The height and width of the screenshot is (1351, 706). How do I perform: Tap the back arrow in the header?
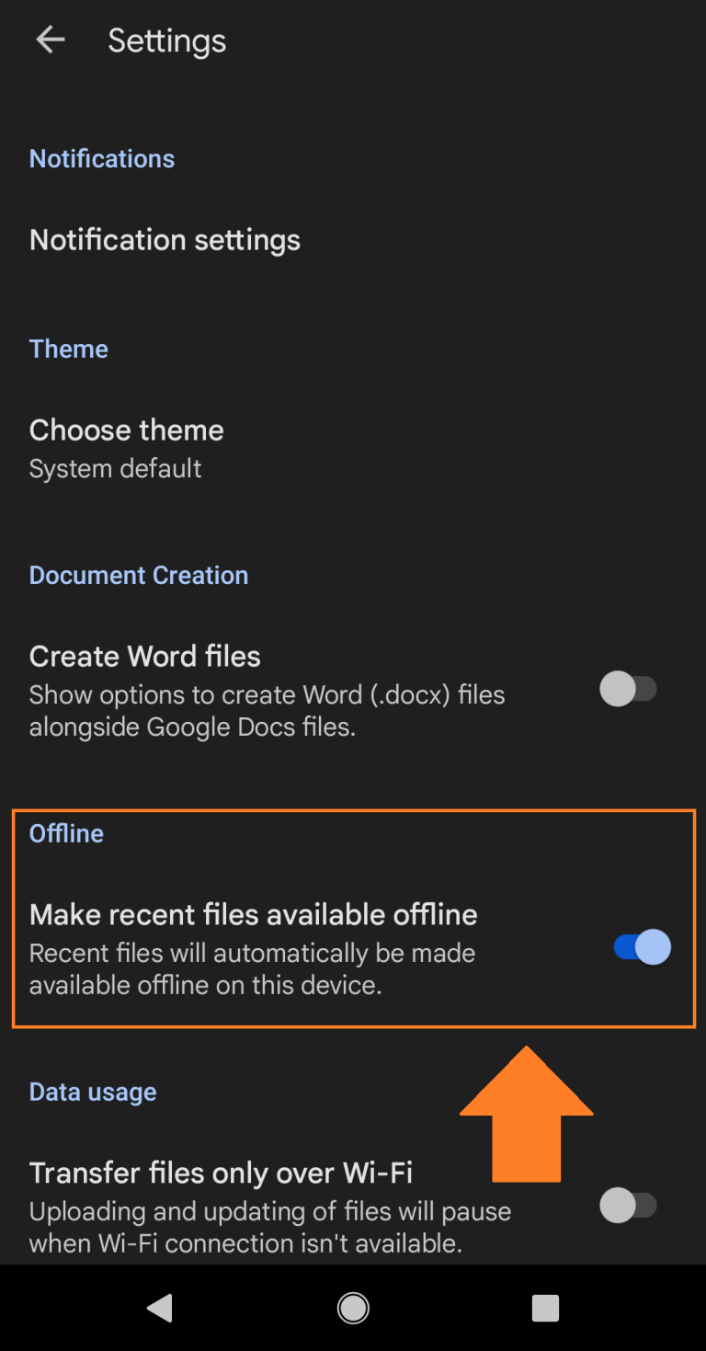point(50,40)
